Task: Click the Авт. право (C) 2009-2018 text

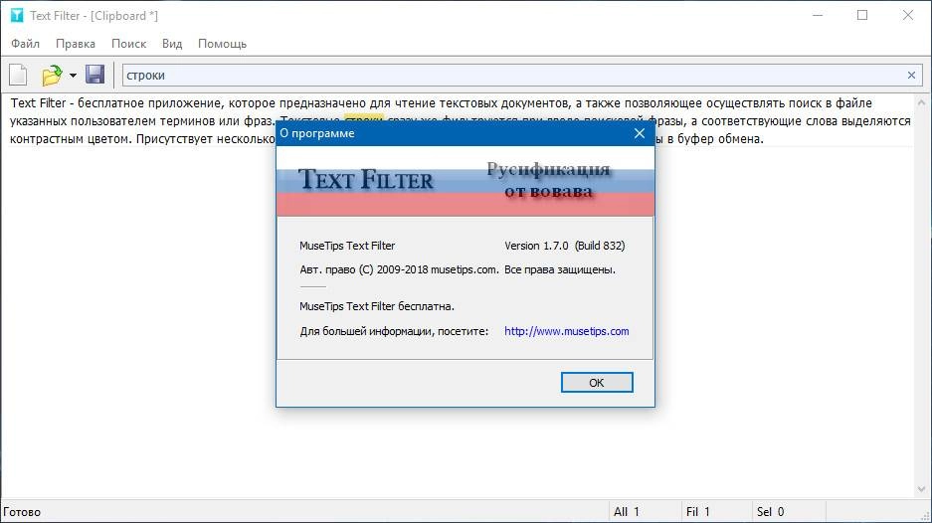Action: (x=399, y=269)
